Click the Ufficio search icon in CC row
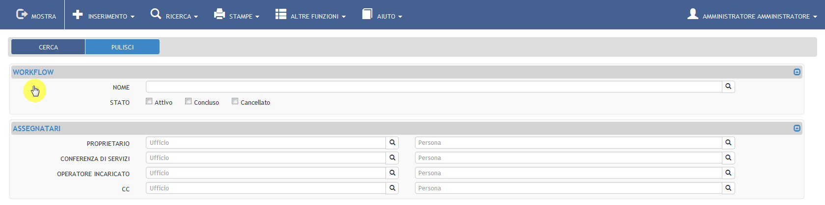 coord(392,188)
